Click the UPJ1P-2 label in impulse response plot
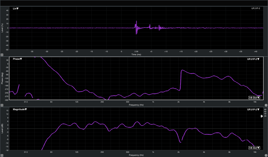Viewport: 268px width, 157px height. [255, 9]
